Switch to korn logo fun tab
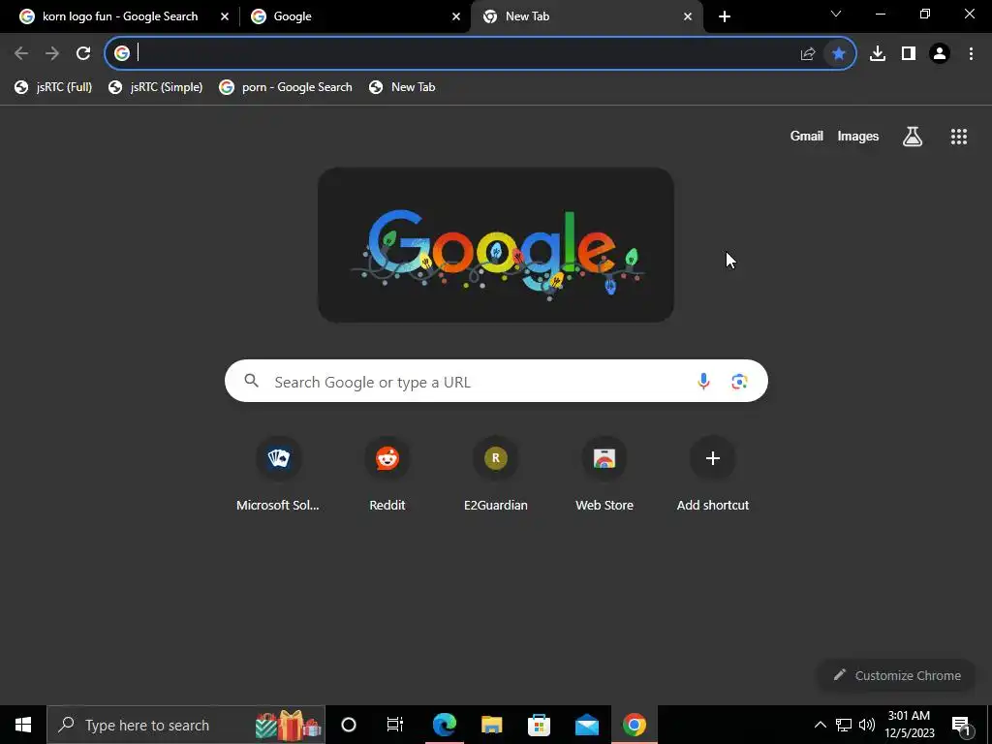Viewport: 992px width, 744px height. point(120,16)
